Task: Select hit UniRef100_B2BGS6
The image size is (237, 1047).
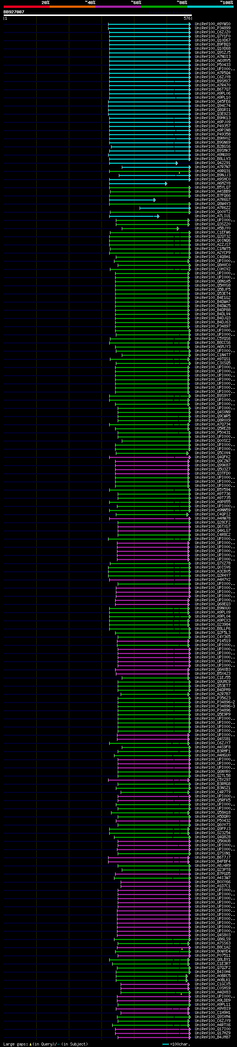Action: tap(212, 146)
